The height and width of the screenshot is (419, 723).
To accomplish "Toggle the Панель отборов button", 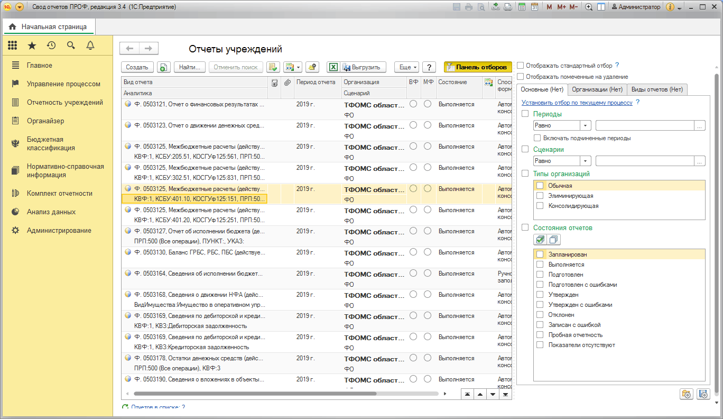I will click(478, 67).
